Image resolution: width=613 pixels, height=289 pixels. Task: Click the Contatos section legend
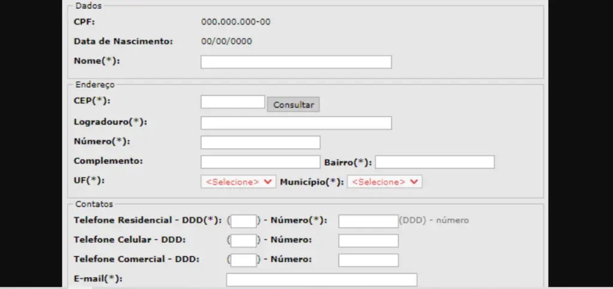tap(94, 204)
